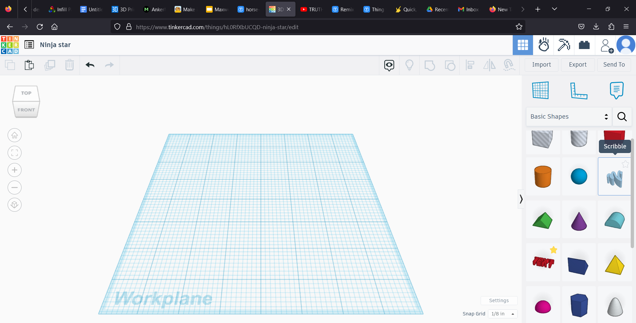Click the Delete trash icon

pos(70,65)
